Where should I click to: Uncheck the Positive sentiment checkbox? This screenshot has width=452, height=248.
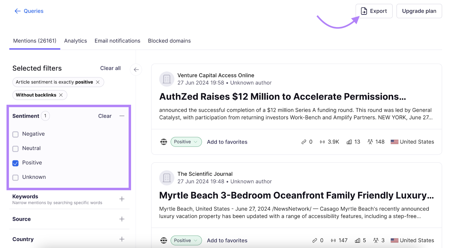pos(16,163)
